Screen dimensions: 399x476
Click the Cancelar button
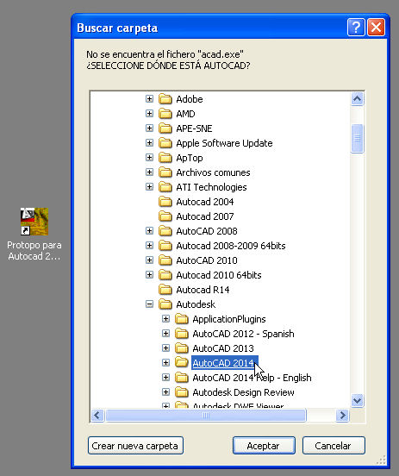tap(334, 445)
